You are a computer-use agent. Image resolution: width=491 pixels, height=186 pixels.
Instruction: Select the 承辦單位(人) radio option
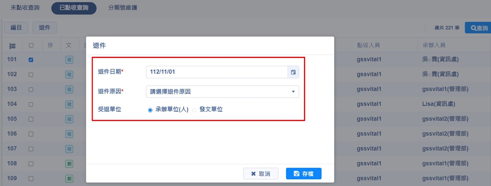(150, 110)
